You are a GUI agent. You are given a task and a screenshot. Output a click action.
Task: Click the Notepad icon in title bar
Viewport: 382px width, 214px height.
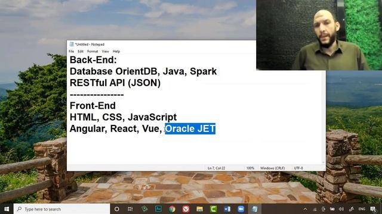pyautogui.click(x=72, y=44)
